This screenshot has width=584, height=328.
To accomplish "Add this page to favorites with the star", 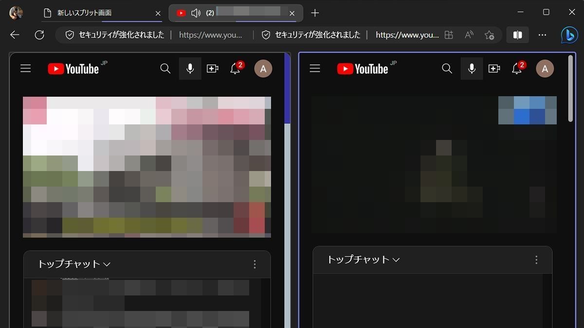I will 489,35.
